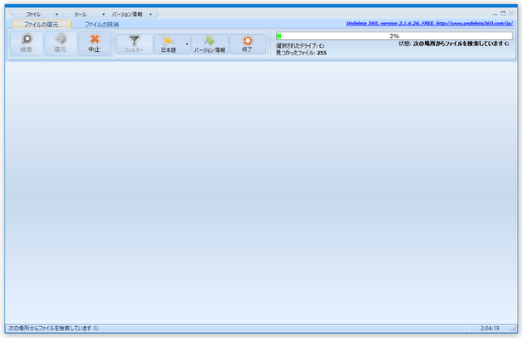The image size is (522, 338).
Task: Expand the 日本語 language dropdown arrow
Action: tap(187, 44)
